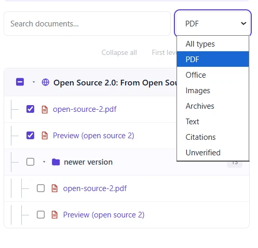Image resolution: width=258 pixels, height=248 pixels.
Task: Collapse the newer version folder
Action: click(x=44, y=162)
